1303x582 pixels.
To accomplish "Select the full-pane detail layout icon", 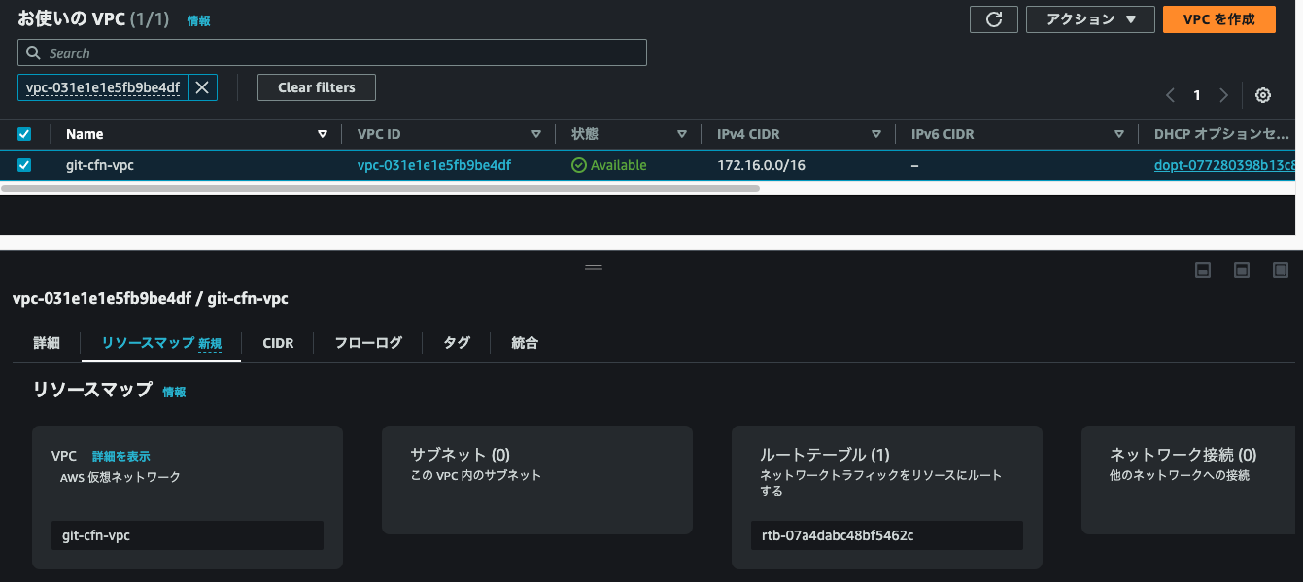I will 1280,270.
